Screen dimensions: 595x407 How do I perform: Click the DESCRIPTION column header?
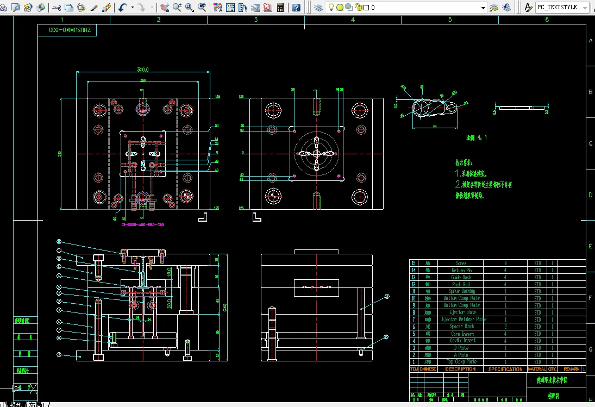460,368
